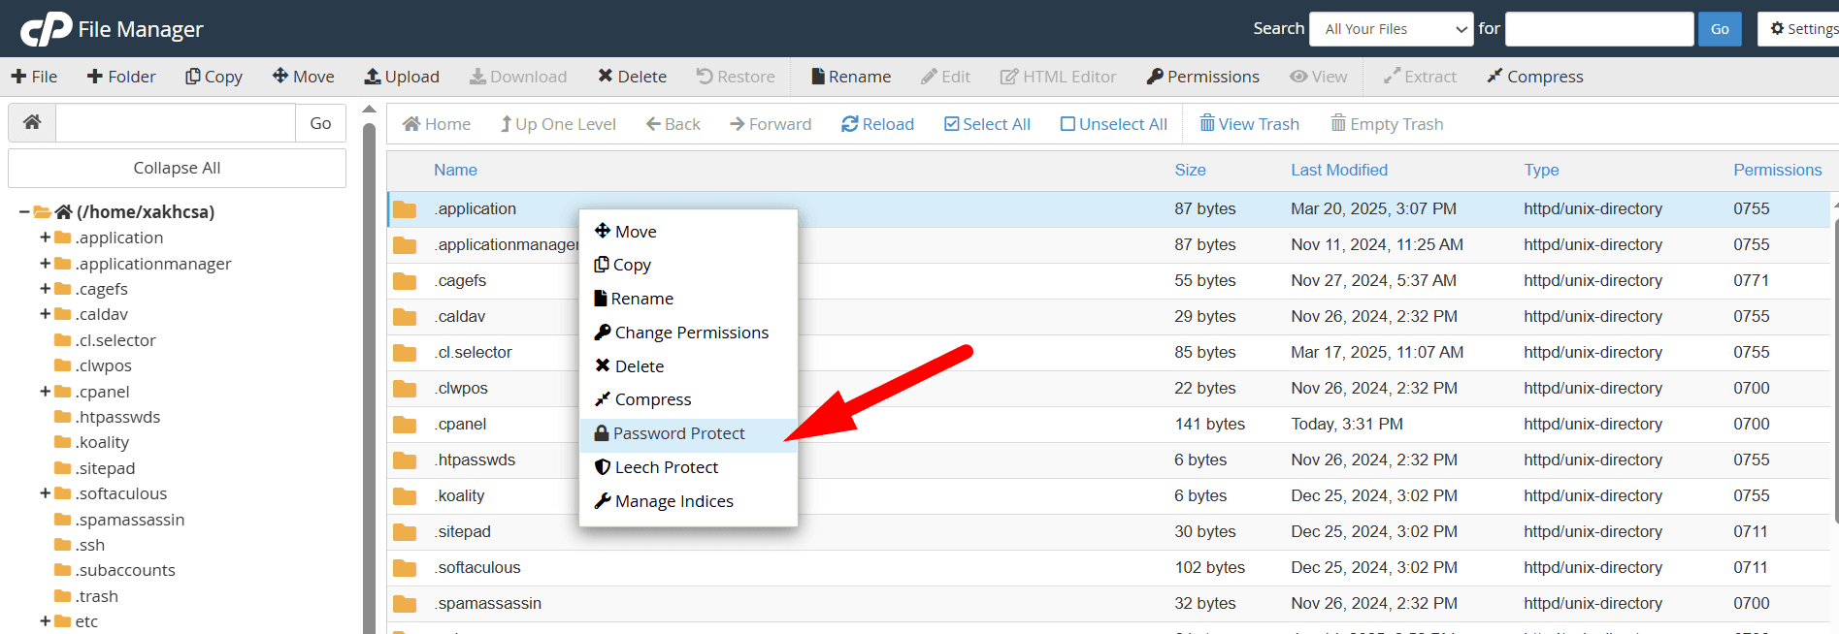Collapse the /home/xakhcsa root tree node
Image resolution: width=1839 pixels, height=634 pixels.
click(x=24, y=212)
